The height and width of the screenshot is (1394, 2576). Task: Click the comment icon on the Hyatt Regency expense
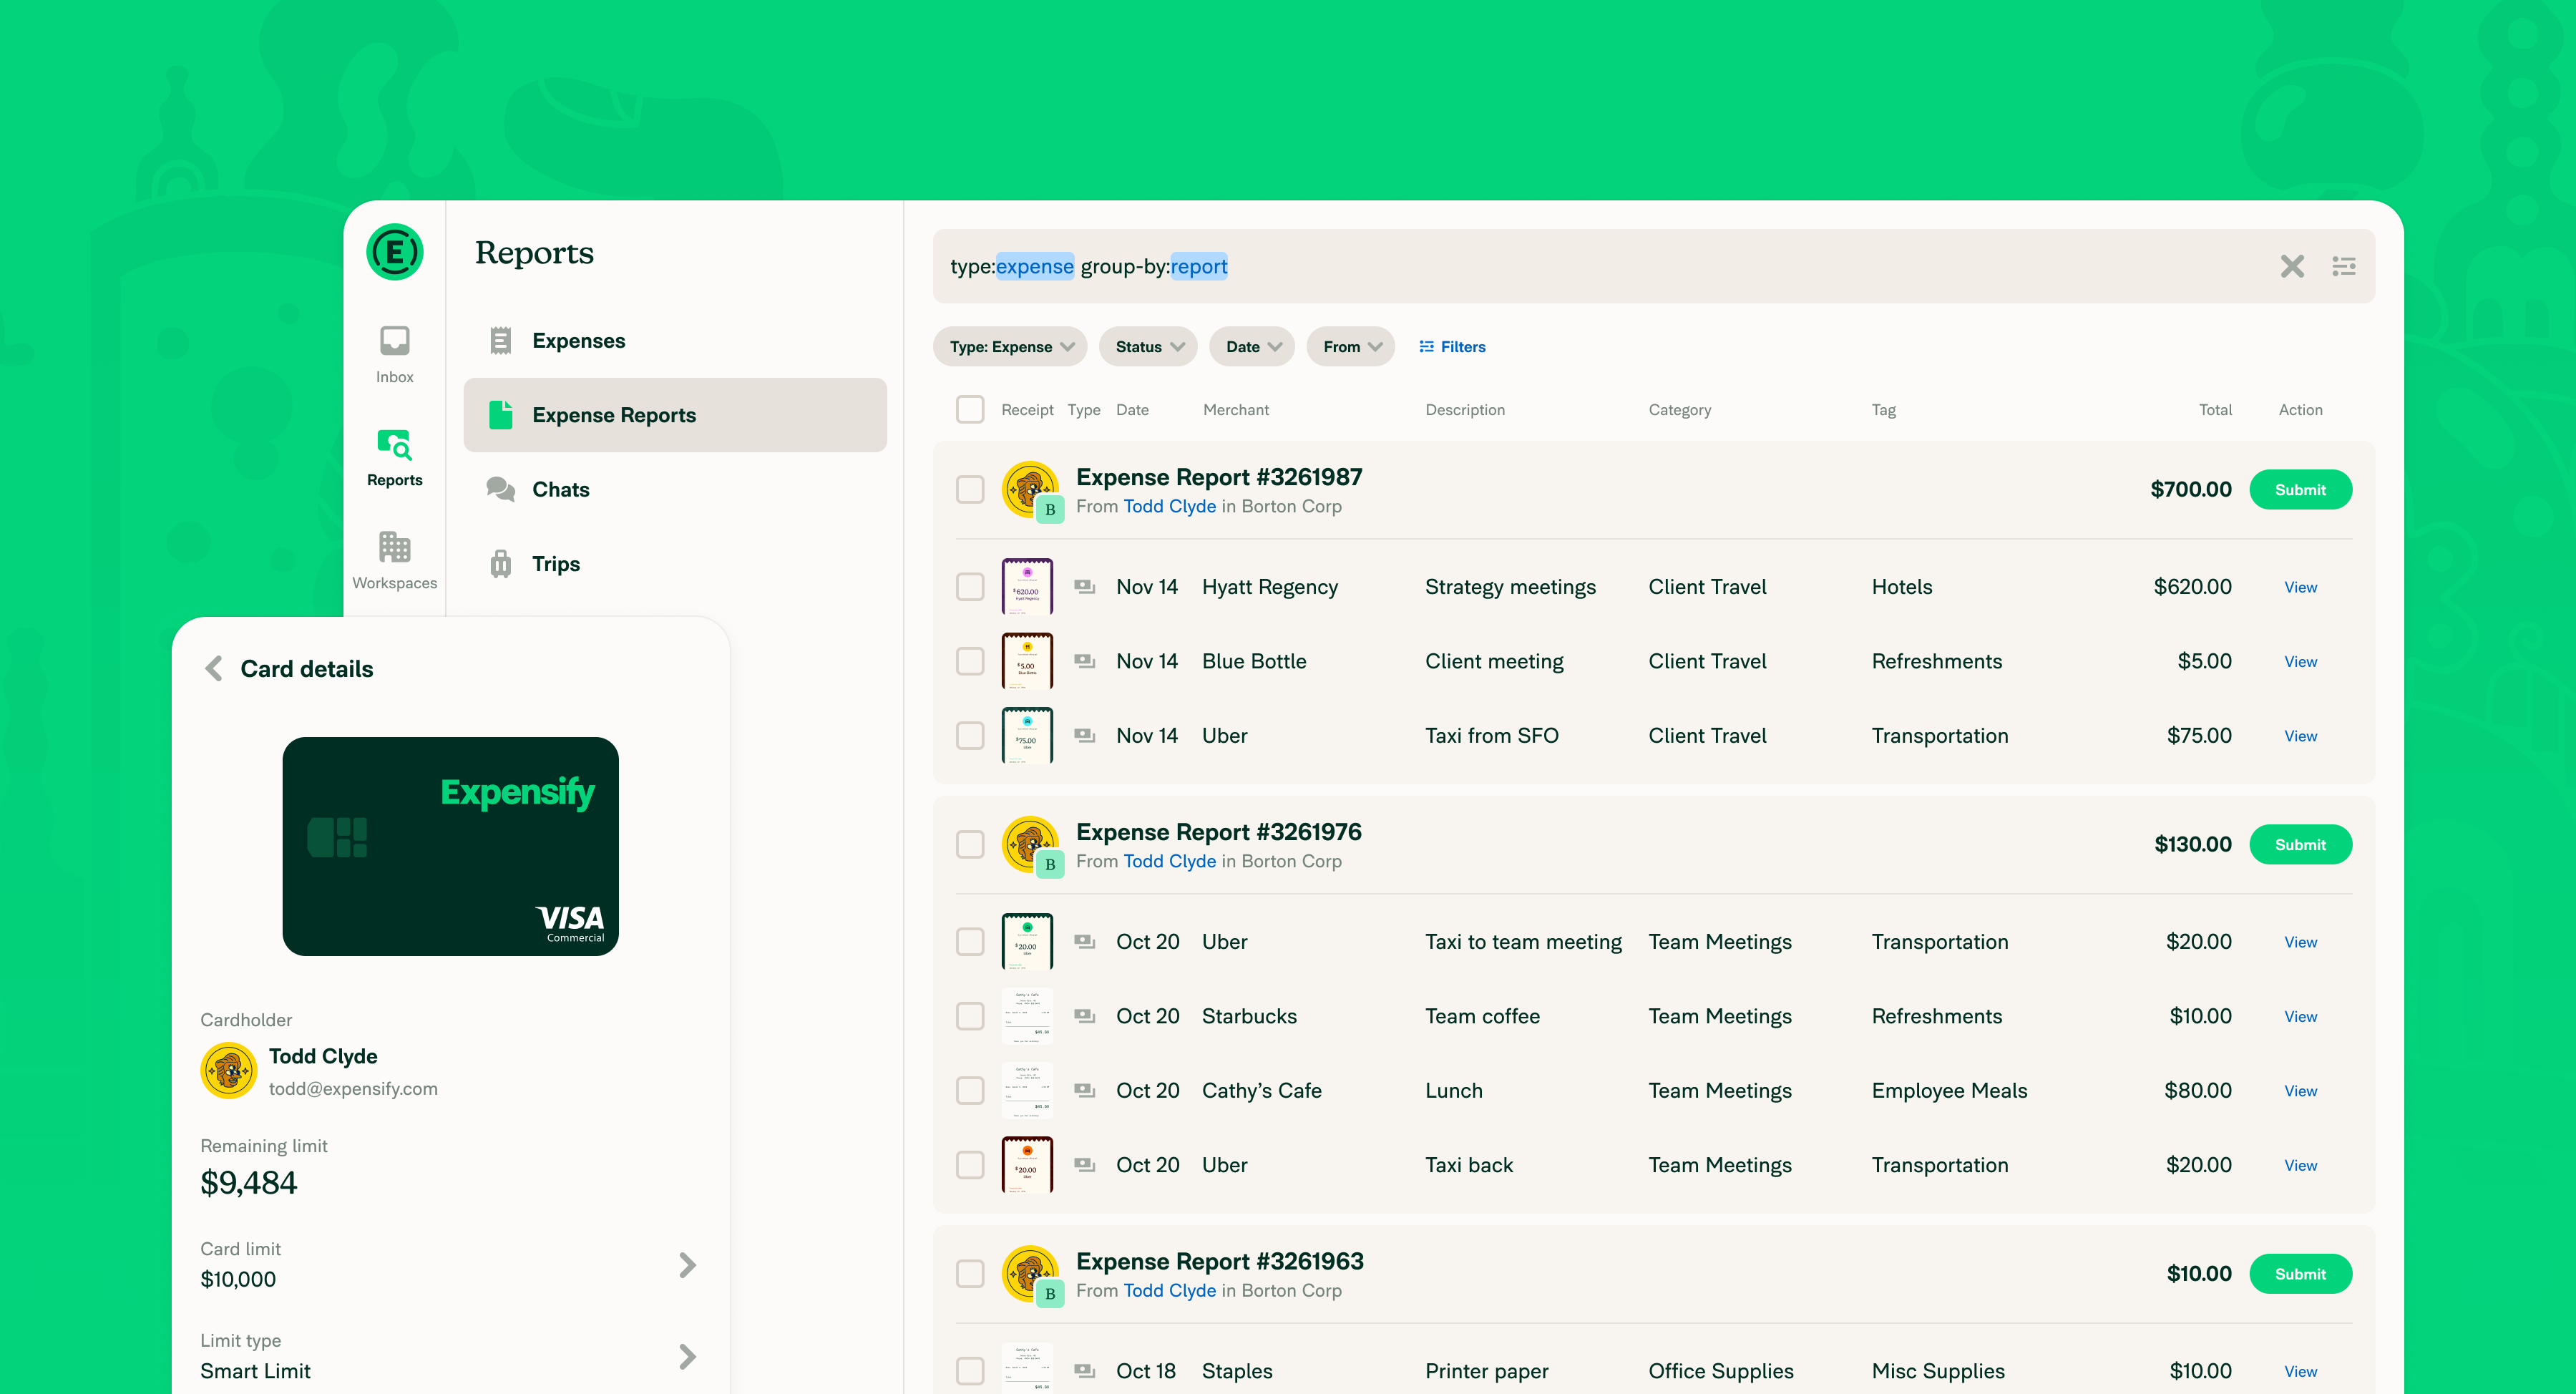(x=1084, y=587)
